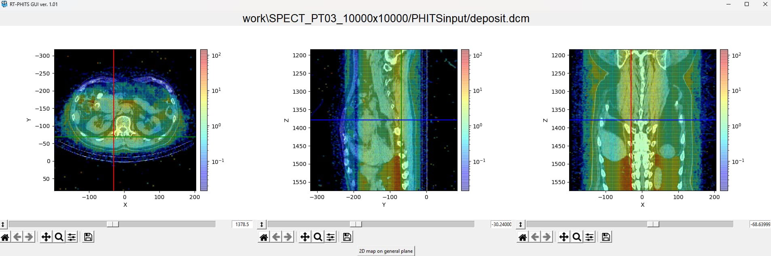The image size is (771, 256).
Task: Click the "2D map on general plane" button
Action: (386, 251)
